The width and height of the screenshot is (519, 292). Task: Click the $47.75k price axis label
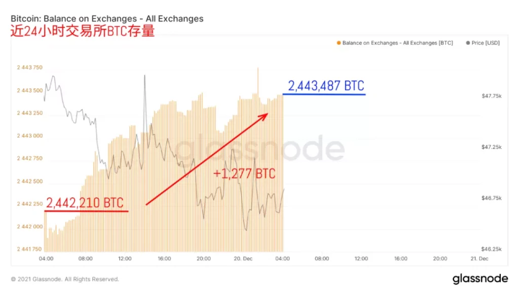point(491,96)
